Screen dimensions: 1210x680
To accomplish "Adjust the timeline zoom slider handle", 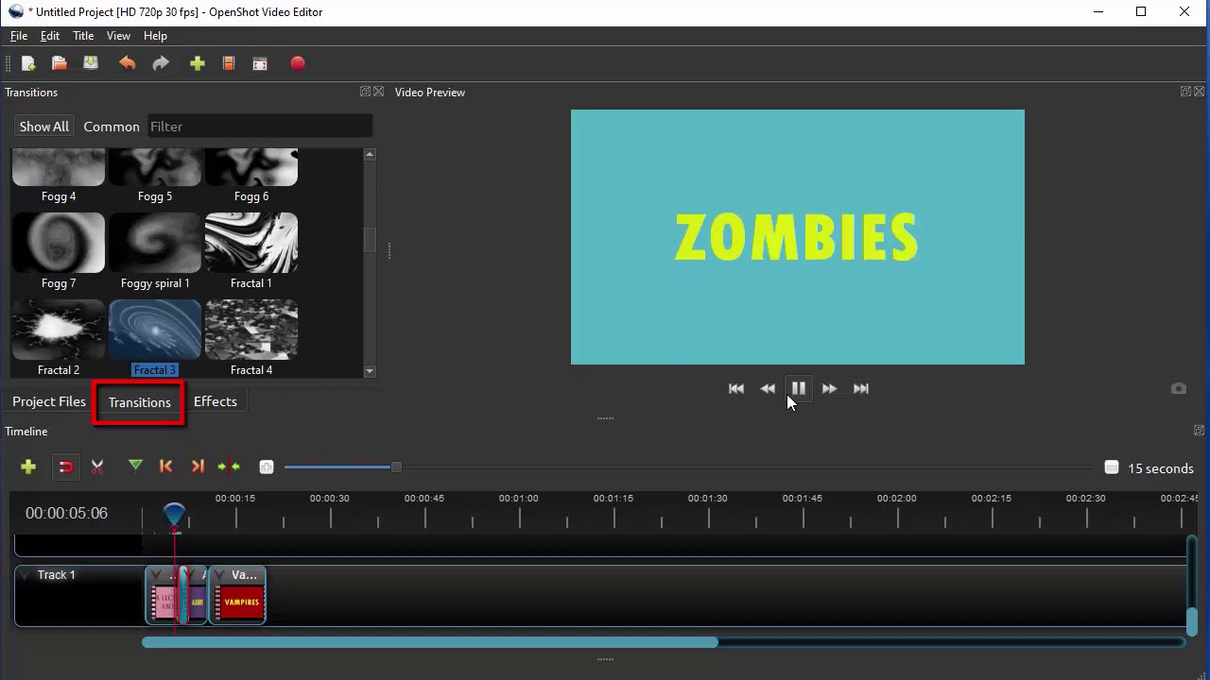I will [x=396, y=467].
